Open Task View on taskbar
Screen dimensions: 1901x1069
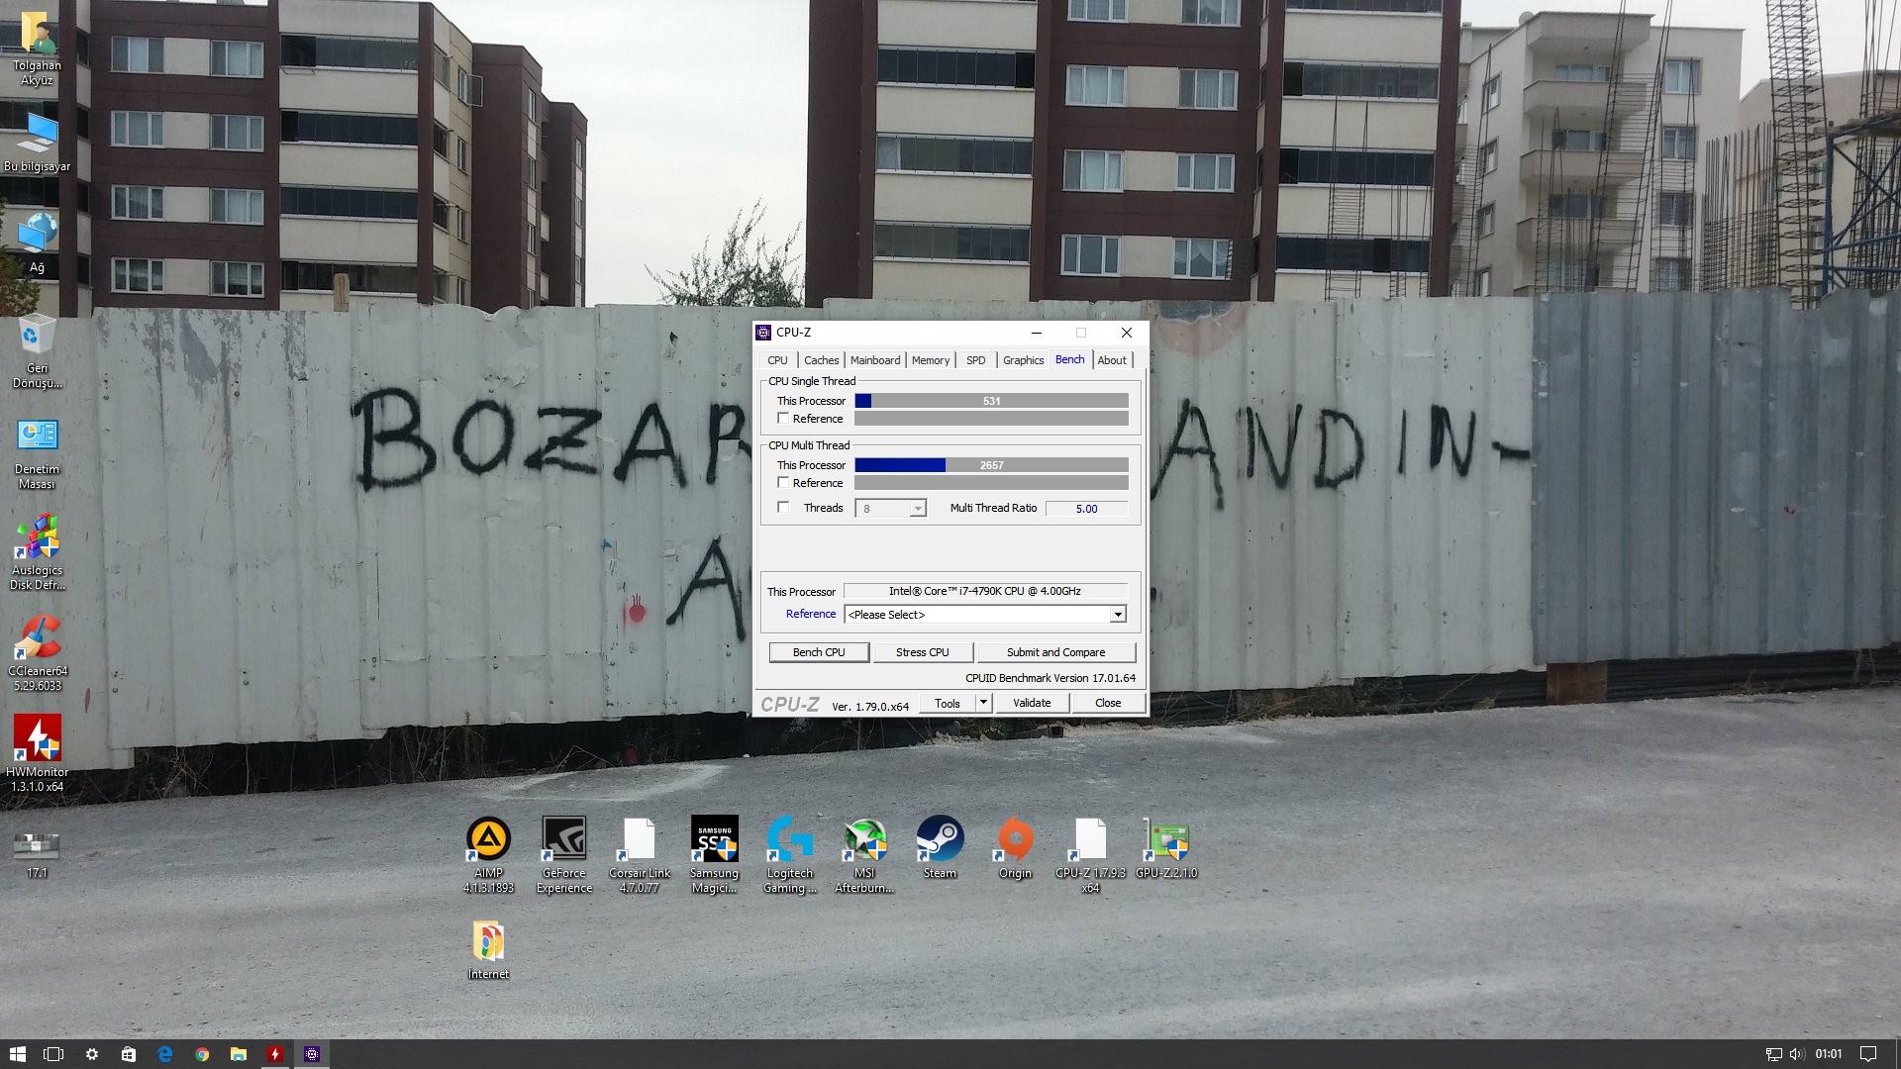(x=53, y=1054)
